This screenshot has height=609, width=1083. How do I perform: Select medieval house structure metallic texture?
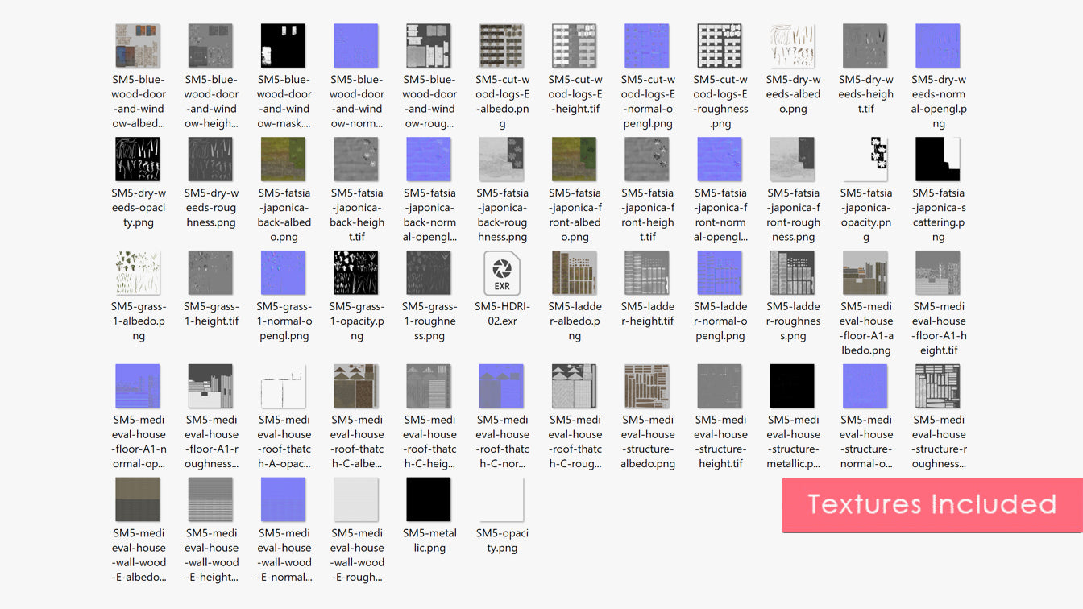point(793,387)
